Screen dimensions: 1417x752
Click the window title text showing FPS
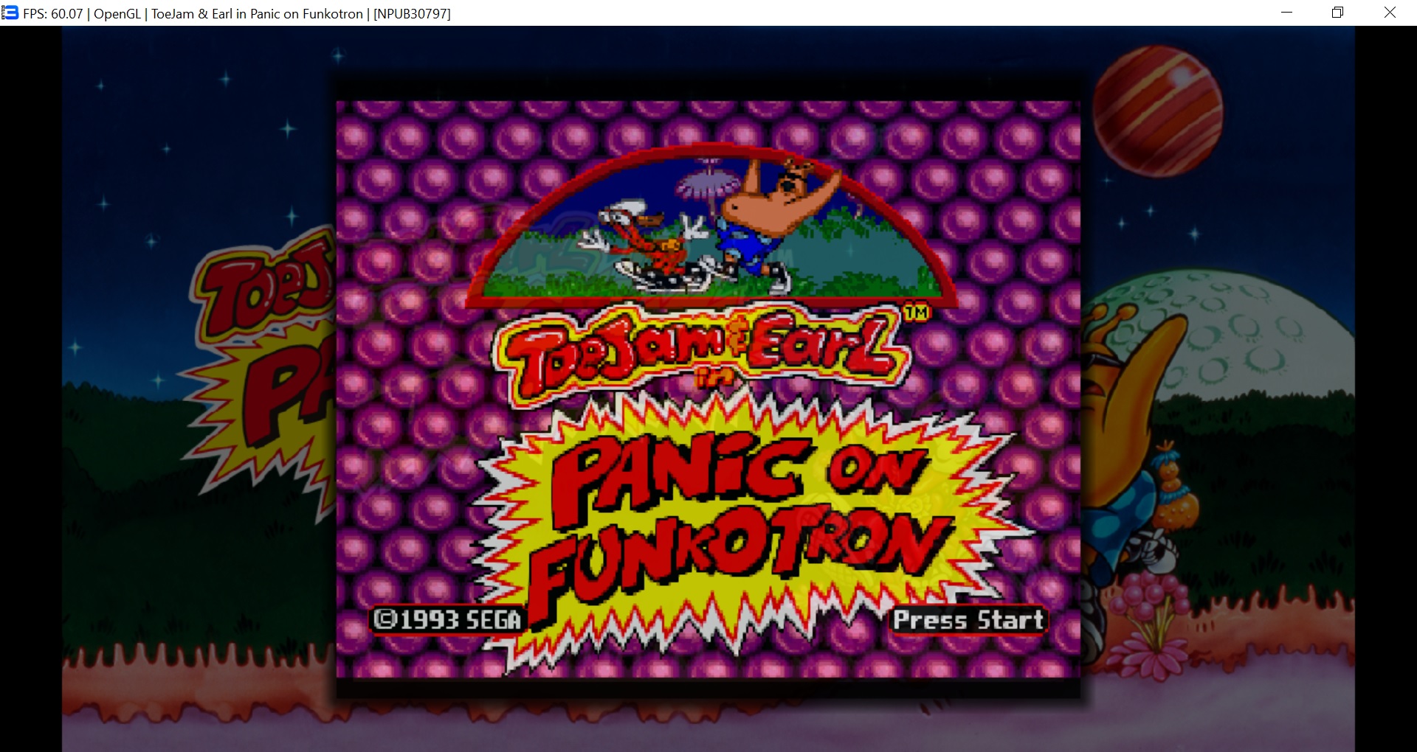(x=236, y=14)
